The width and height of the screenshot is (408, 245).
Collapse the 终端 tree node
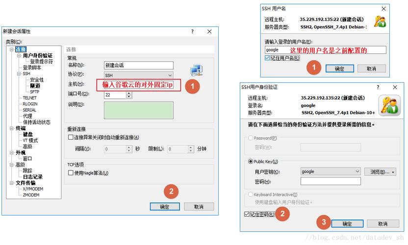11,128
